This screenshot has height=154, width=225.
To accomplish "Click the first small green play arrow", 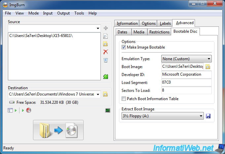I will pyautogui.click(x=16, y=110).
